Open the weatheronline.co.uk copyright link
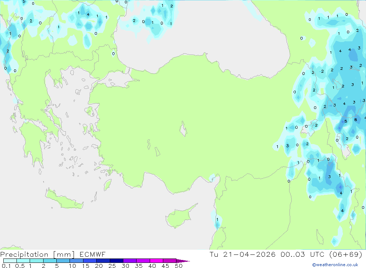This screenshot has width=366, height=268. click(335, 265)
